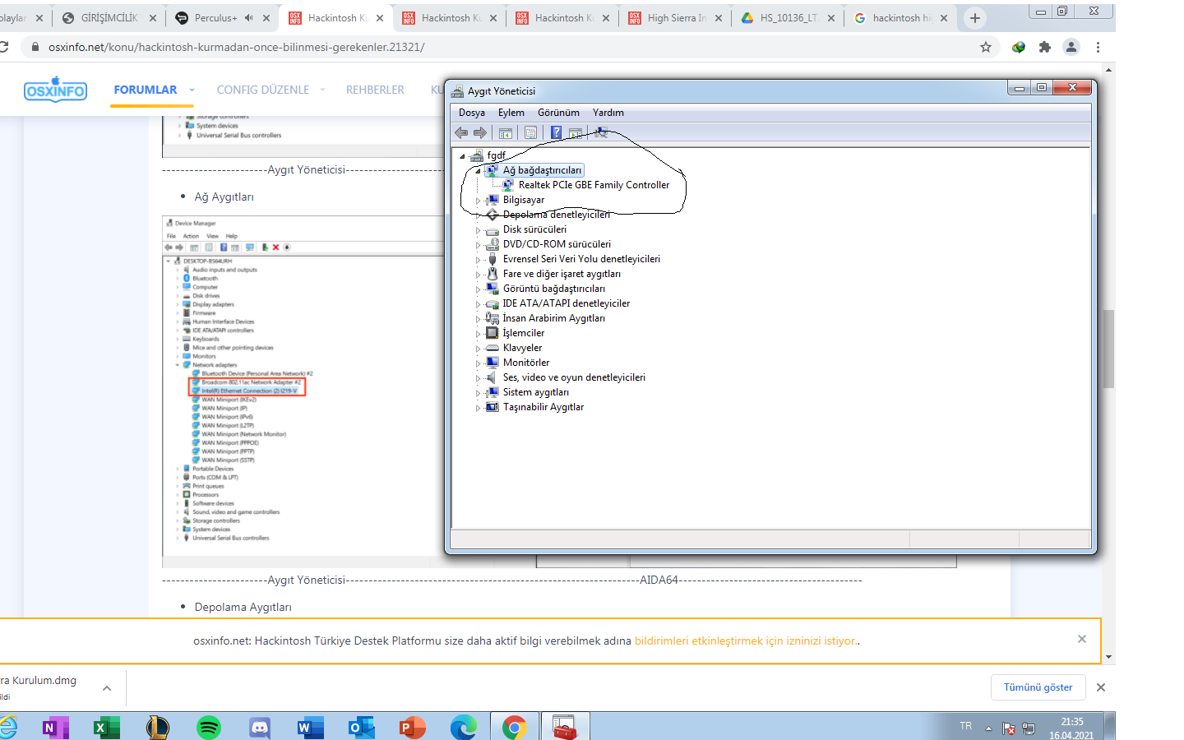Open Chrome extensions puzzle icon
The height and width of the screenshot is (740, 1184).
pos(1045,47)
